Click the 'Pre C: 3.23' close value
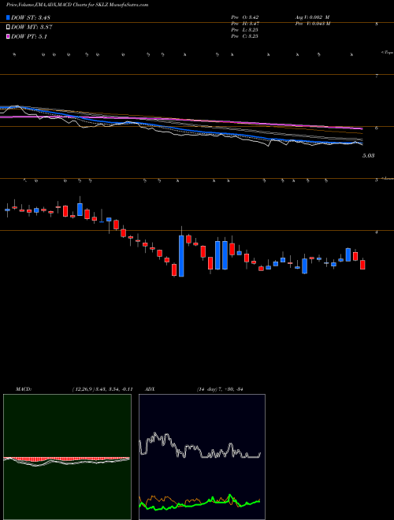This screenshot has width=394, height=520. pyautogui.click(x=245, y=36)
